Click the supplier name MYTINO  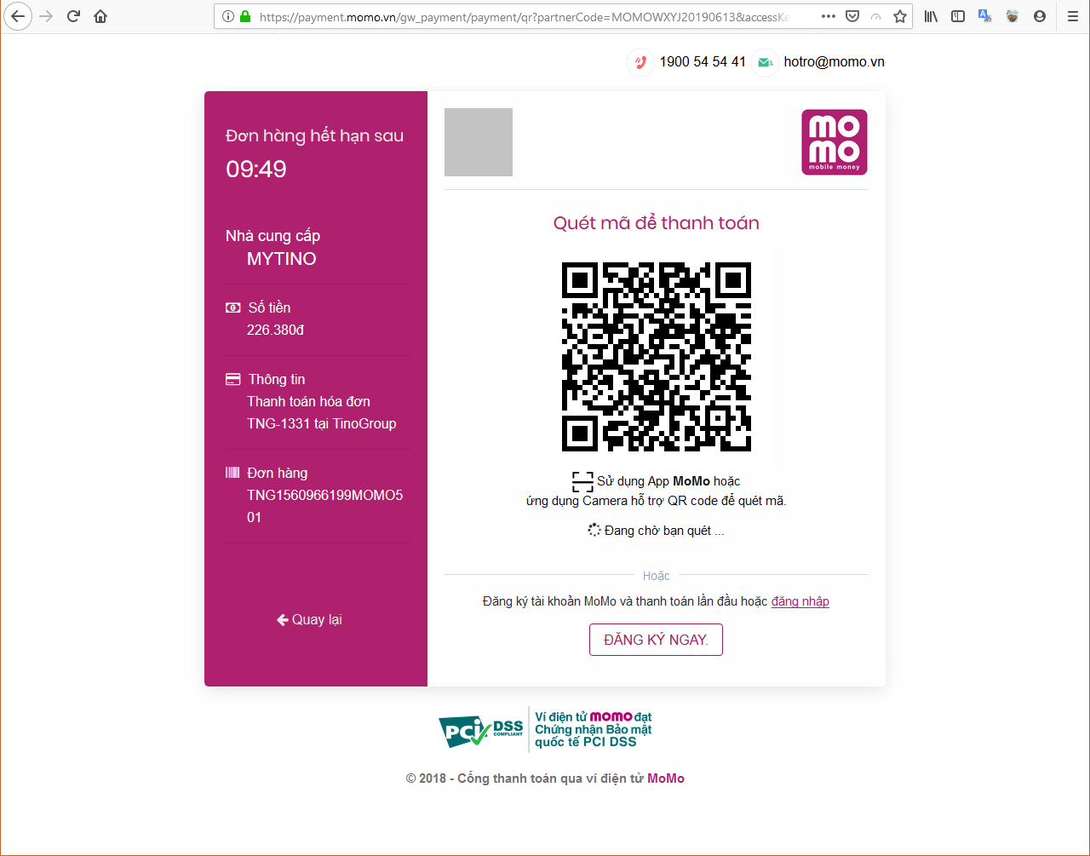(282, 259)
